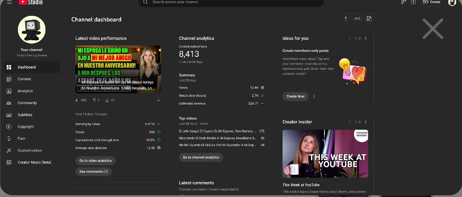The height and width of the screenshot is (197, 462).
Task: Click Go to video analytics button
Action: click(95, 161)
